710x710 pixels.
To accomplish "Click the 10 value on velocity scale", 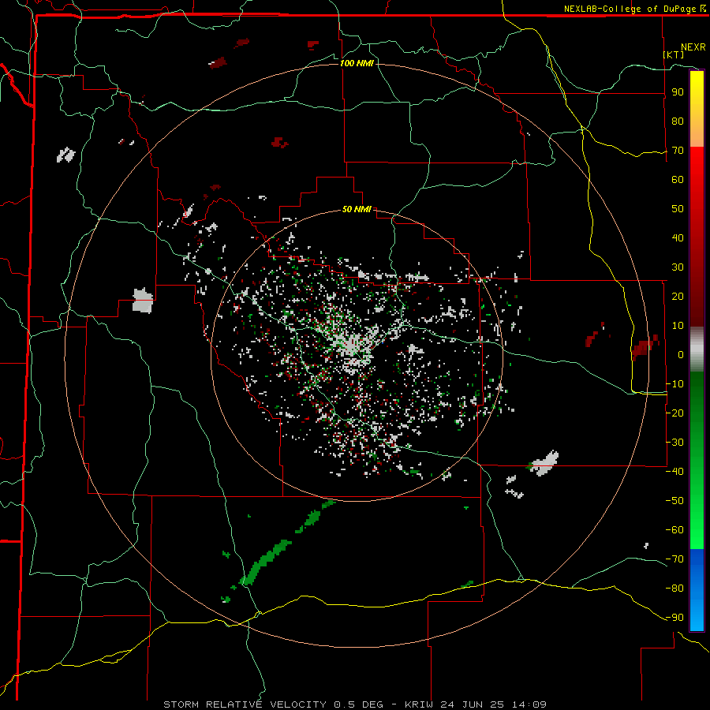I will coord(678,326).
